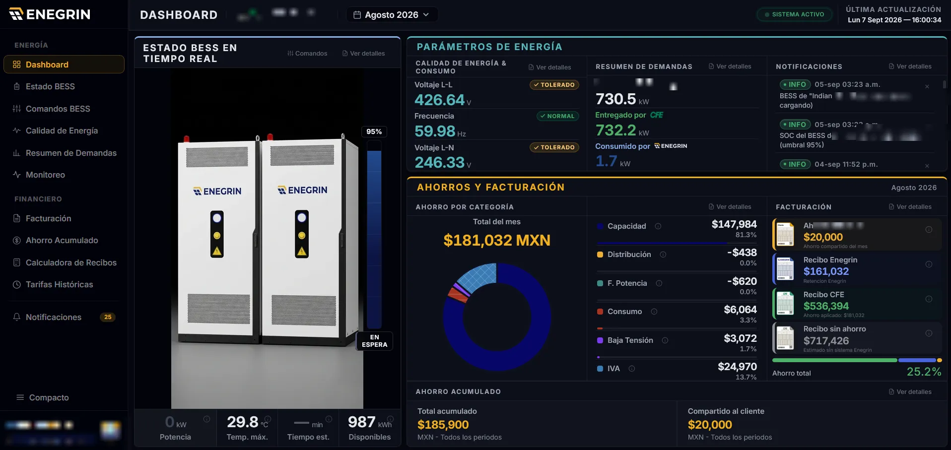951x450 pixels.
Task: Click the Notificaciones bell icon
Action: pos(16,317)
